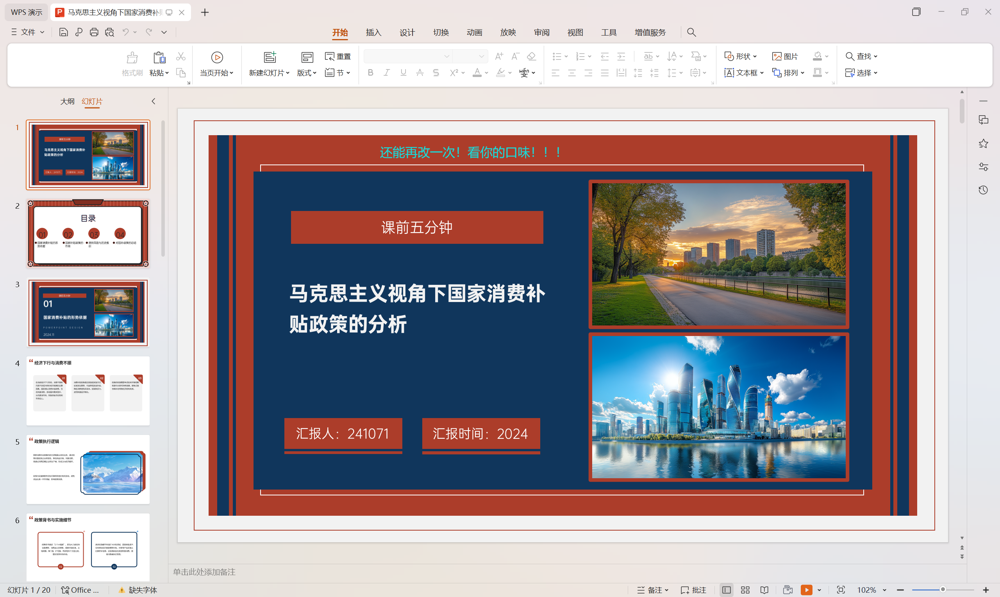Click the 缺失字体 missing font warning
Screen dimensions: 1000x597
[138, 590]
